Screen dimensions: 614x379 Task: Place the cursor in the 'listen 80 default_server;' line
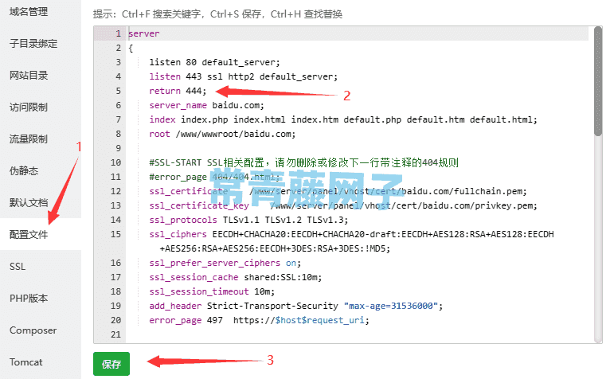214,62
